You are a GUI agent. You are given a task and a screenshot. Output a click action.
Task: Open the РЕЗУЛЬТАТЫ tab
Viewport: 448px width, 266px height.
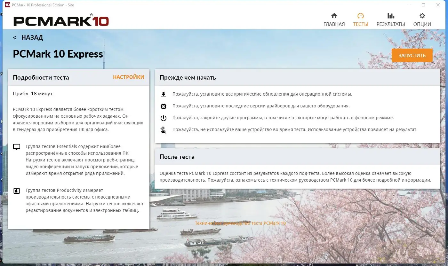391,20
